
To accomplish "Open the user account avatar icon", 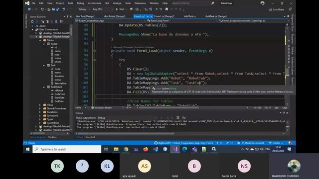I will pos(263,3).
